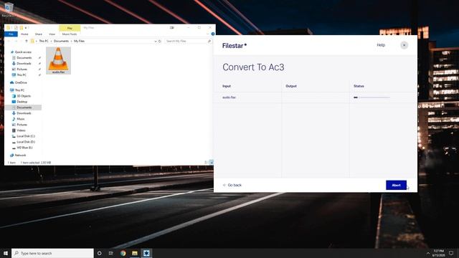Open the File tab in Explorer
This screenshot has height=258, width=459.
click(x=11, y=34)
